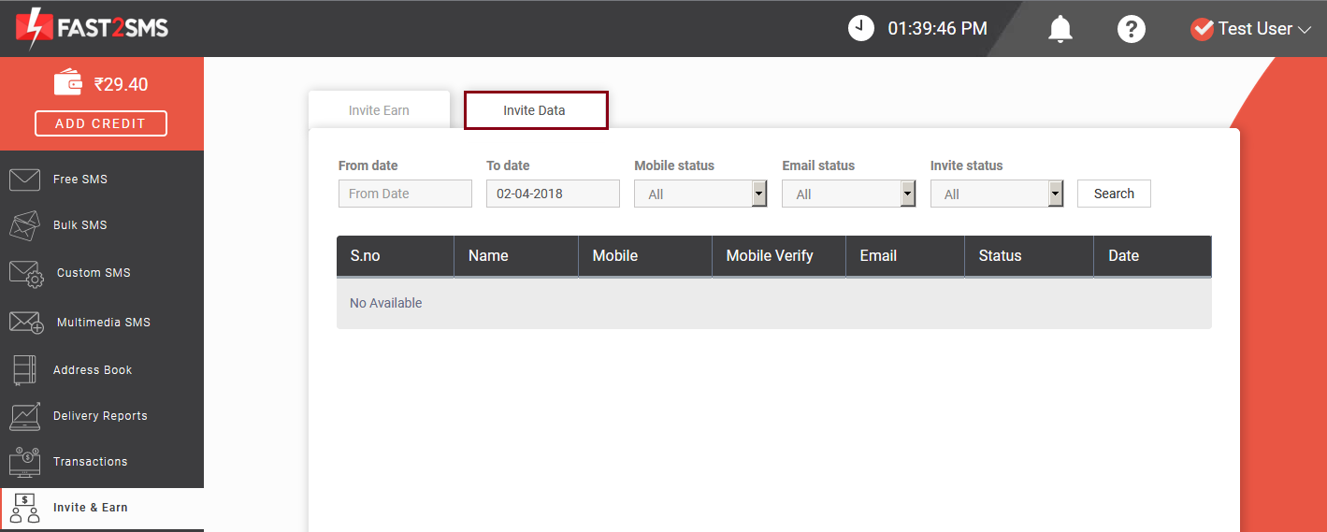Open Transactions menu item
The image size is (1327, 532).
tap(102, 462)
